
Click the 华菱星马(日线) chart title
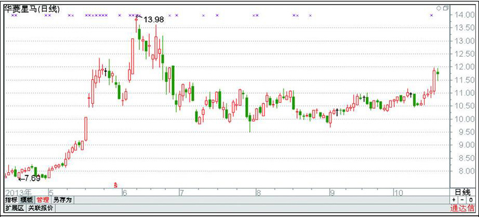[32, 9]
